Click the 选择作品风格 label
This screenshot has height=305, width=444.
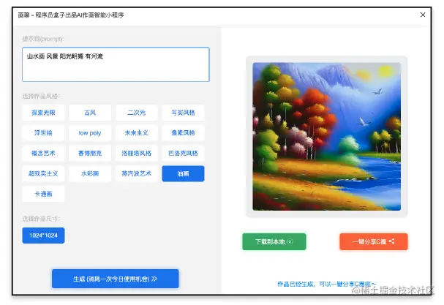(42, 97)
